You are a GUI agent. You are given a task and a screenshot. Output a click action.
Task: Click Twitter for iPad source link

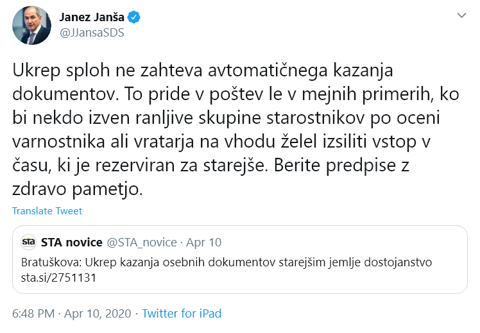(x=182, y=314)
